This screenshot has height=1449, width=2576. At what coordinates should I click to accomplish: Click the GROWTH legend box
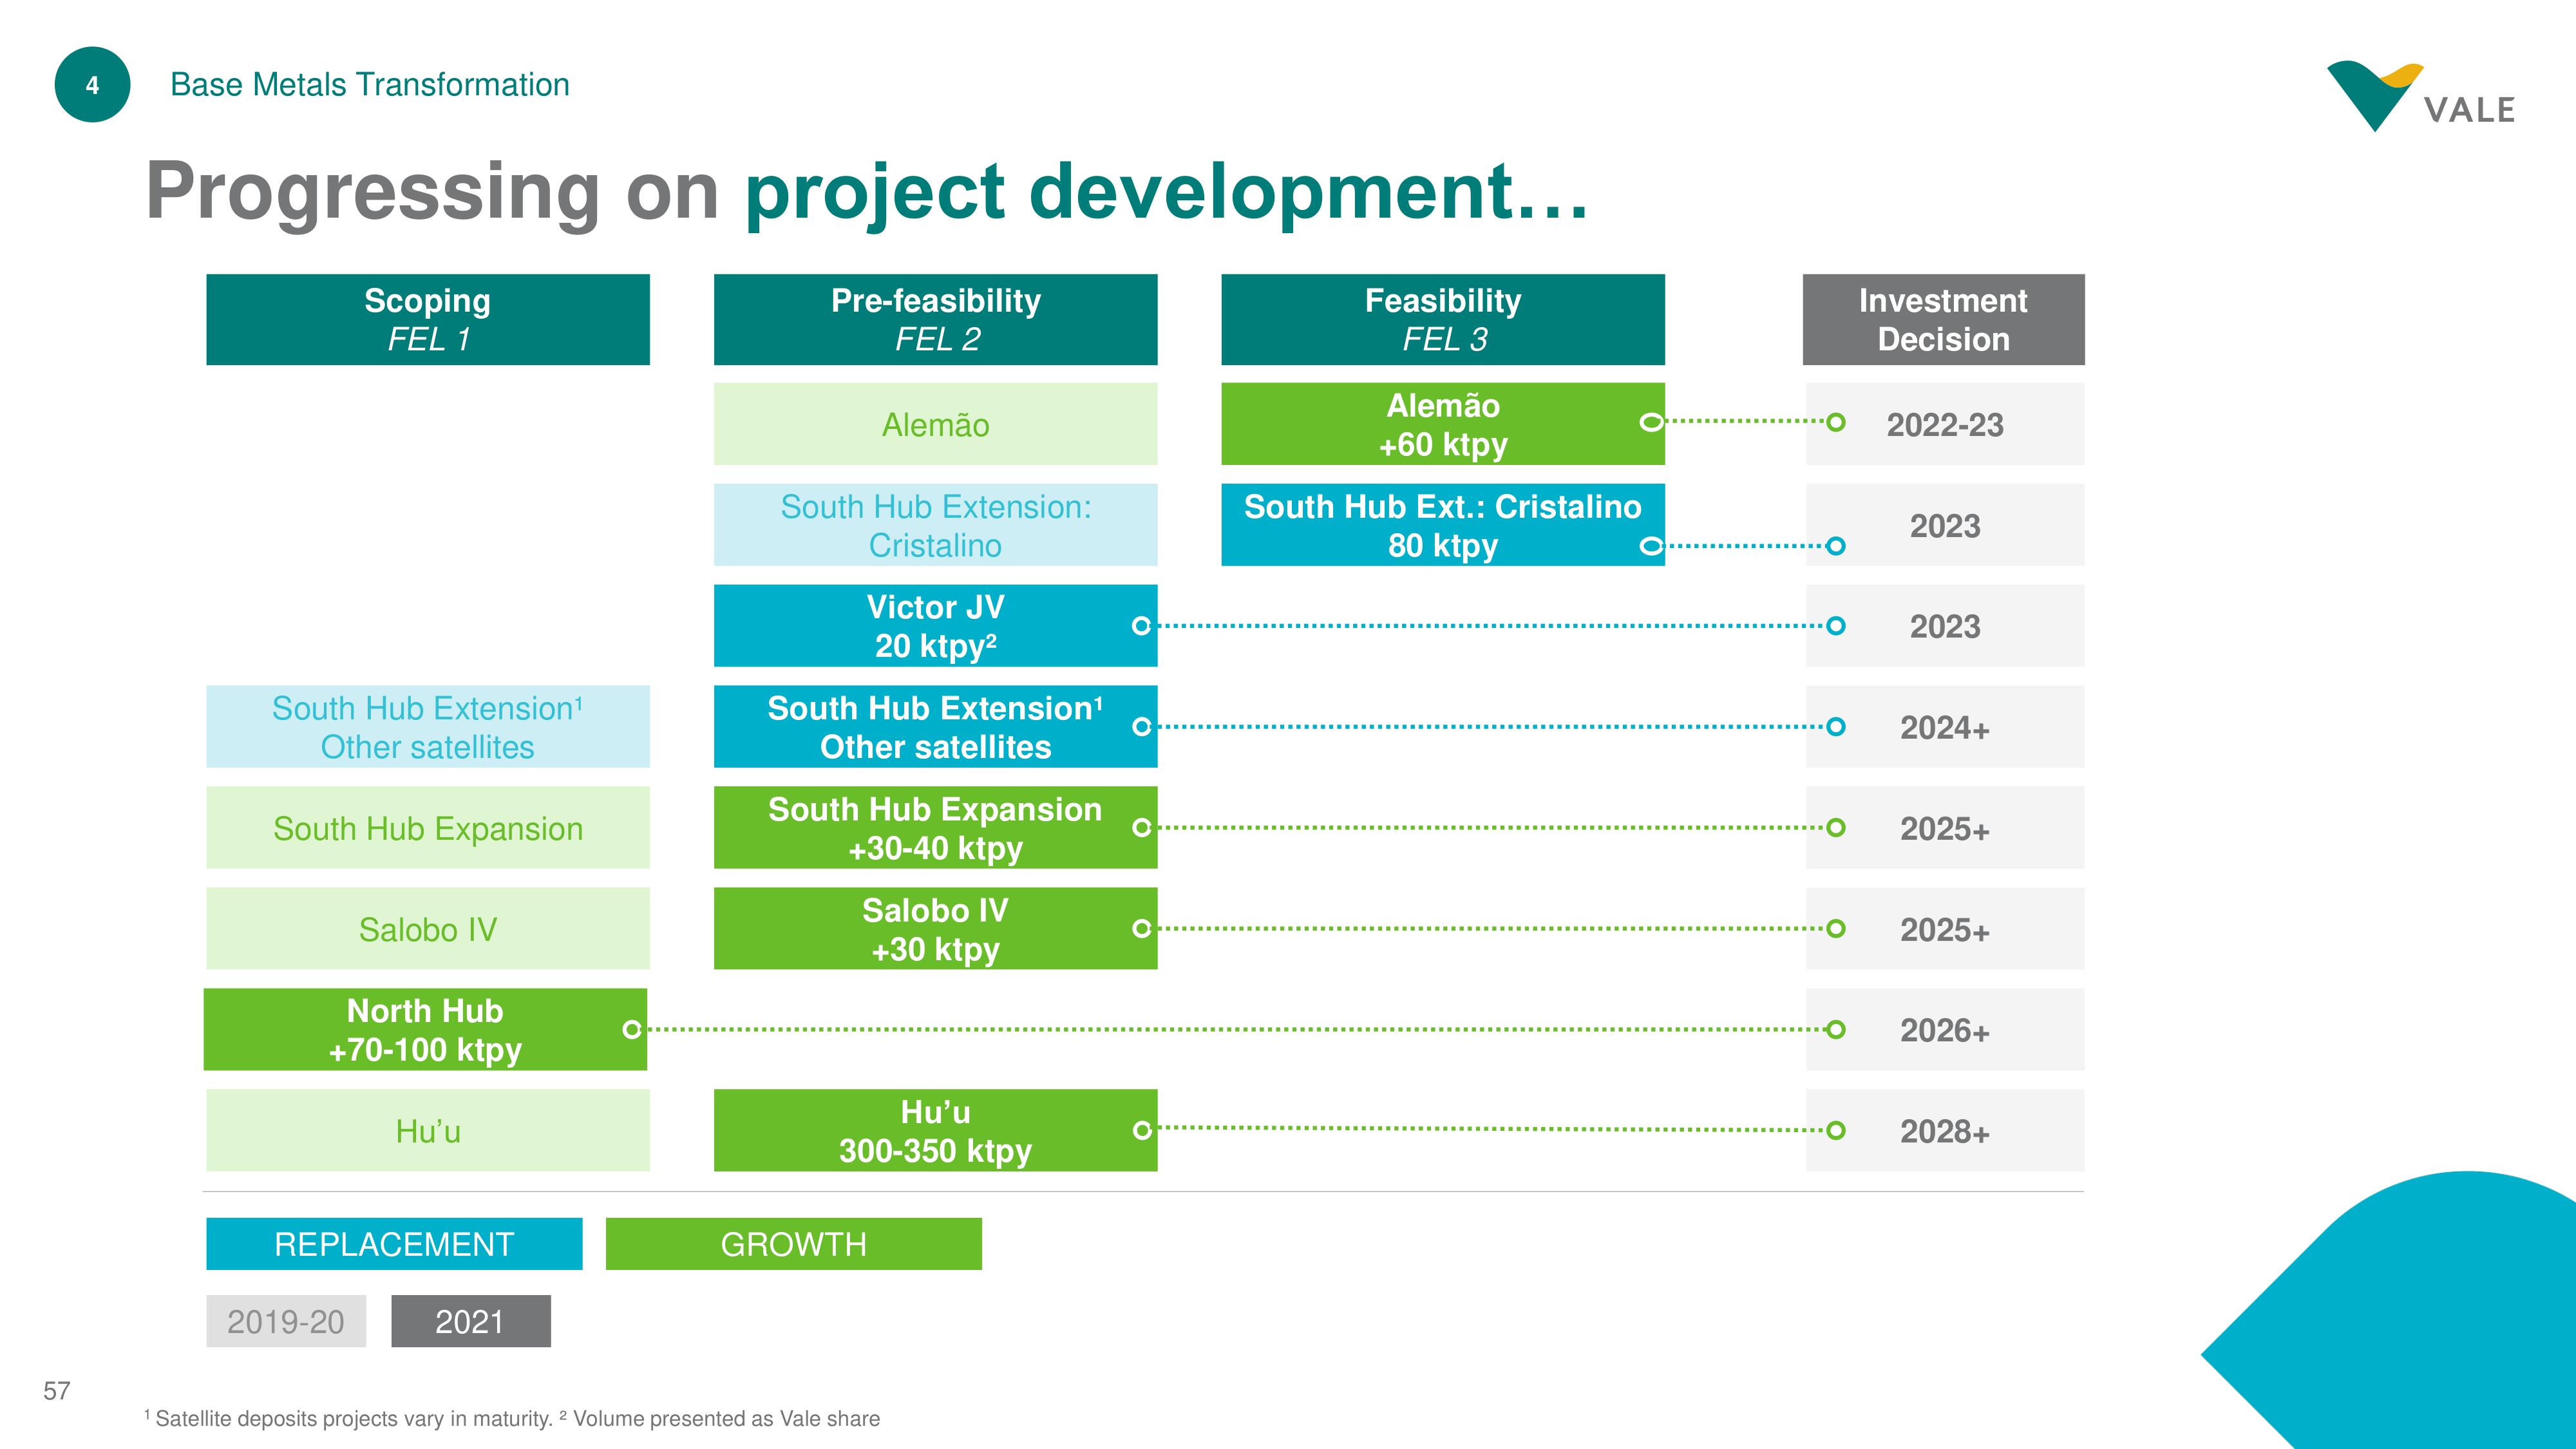794,1244
